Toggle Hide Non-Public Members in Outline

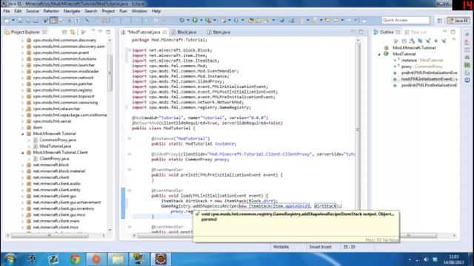436,41
